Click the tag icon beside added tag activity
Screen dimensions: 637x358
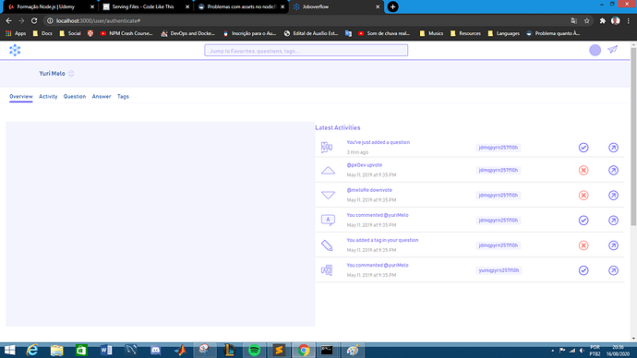click(x=327, y=245)
